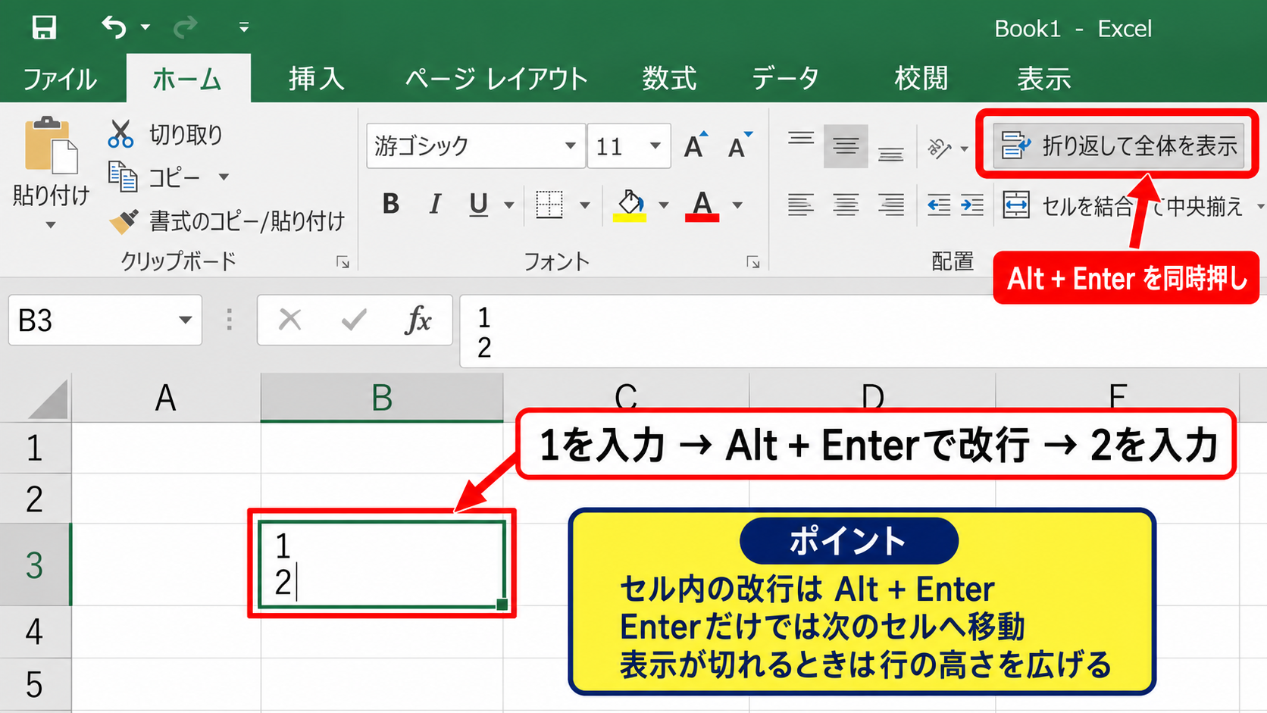Open the 游ゴシック font name dropdown
This screenshot has width=1267, height=713.
pyautogui.click(x=570, y=145)
